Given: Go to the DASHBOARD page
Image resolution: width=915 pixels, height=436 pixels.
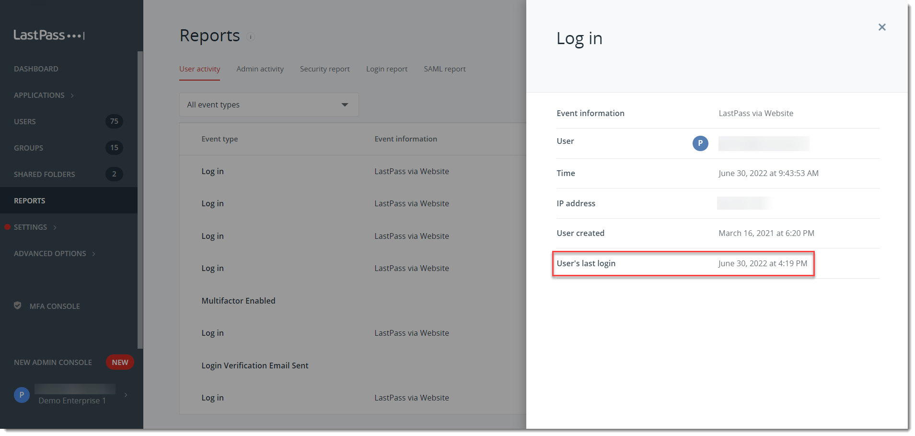Looking at the screenshot, I should coord(36,69).
